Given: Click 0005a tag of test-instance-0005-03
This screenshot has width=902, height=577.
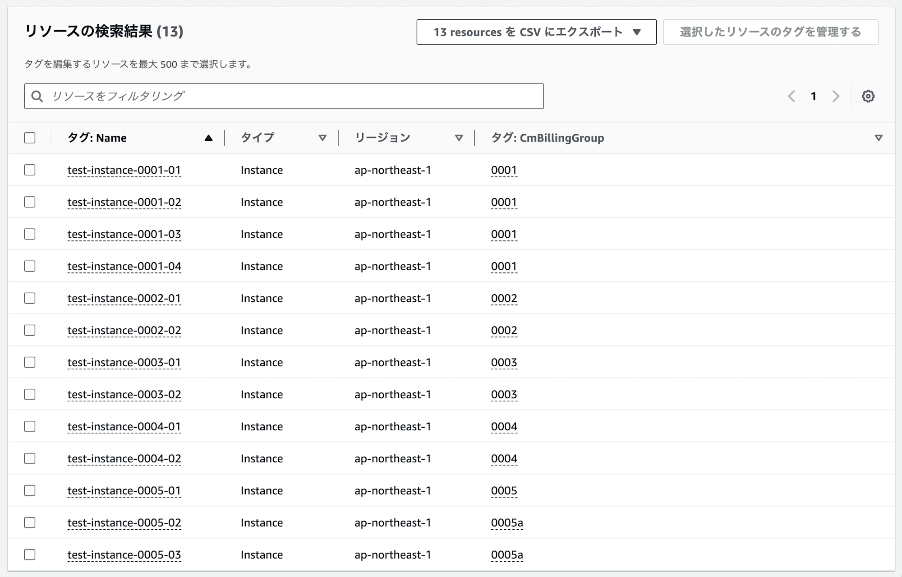Looking at the screenshot, I should tap(507, 555).
